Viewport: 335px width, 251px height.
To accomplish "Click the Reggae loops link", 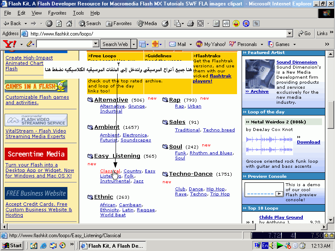I will tap(146, 210).
